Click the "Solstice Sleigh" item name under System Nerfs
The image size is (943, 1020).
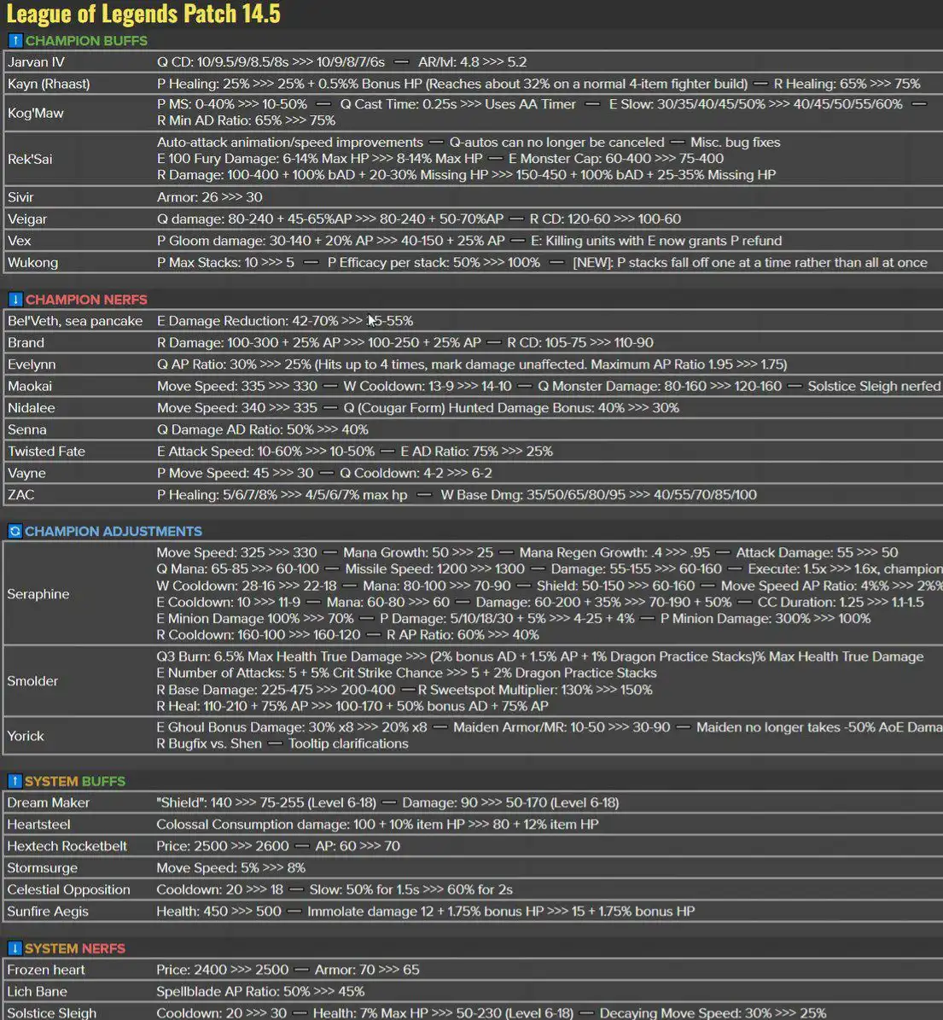click(51, 1013)
